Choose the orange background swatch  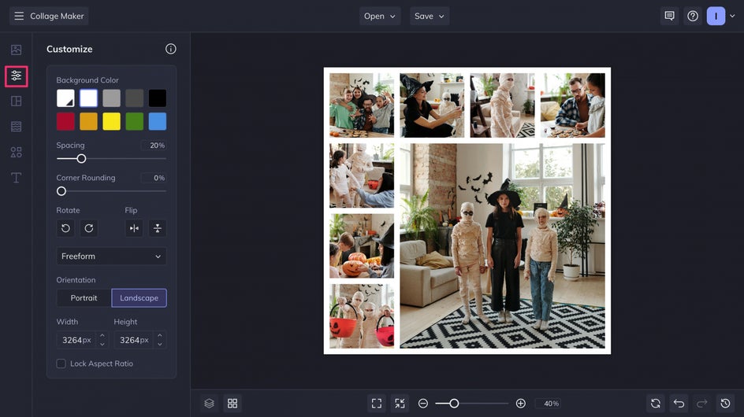coord(89,121)
